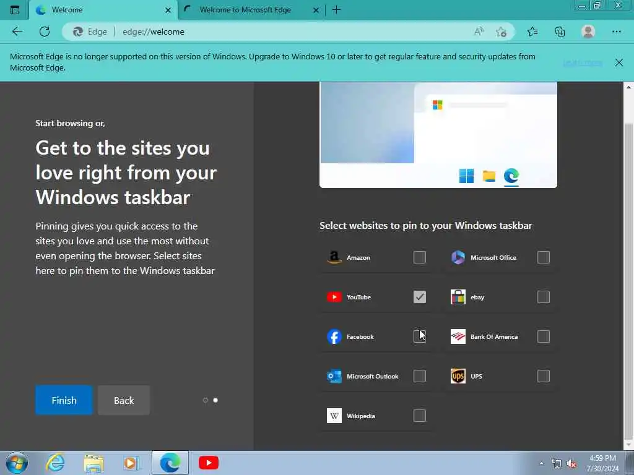Screen dimensions: 634x475
Task: Click the network tray icon
Action: (557, 464)
